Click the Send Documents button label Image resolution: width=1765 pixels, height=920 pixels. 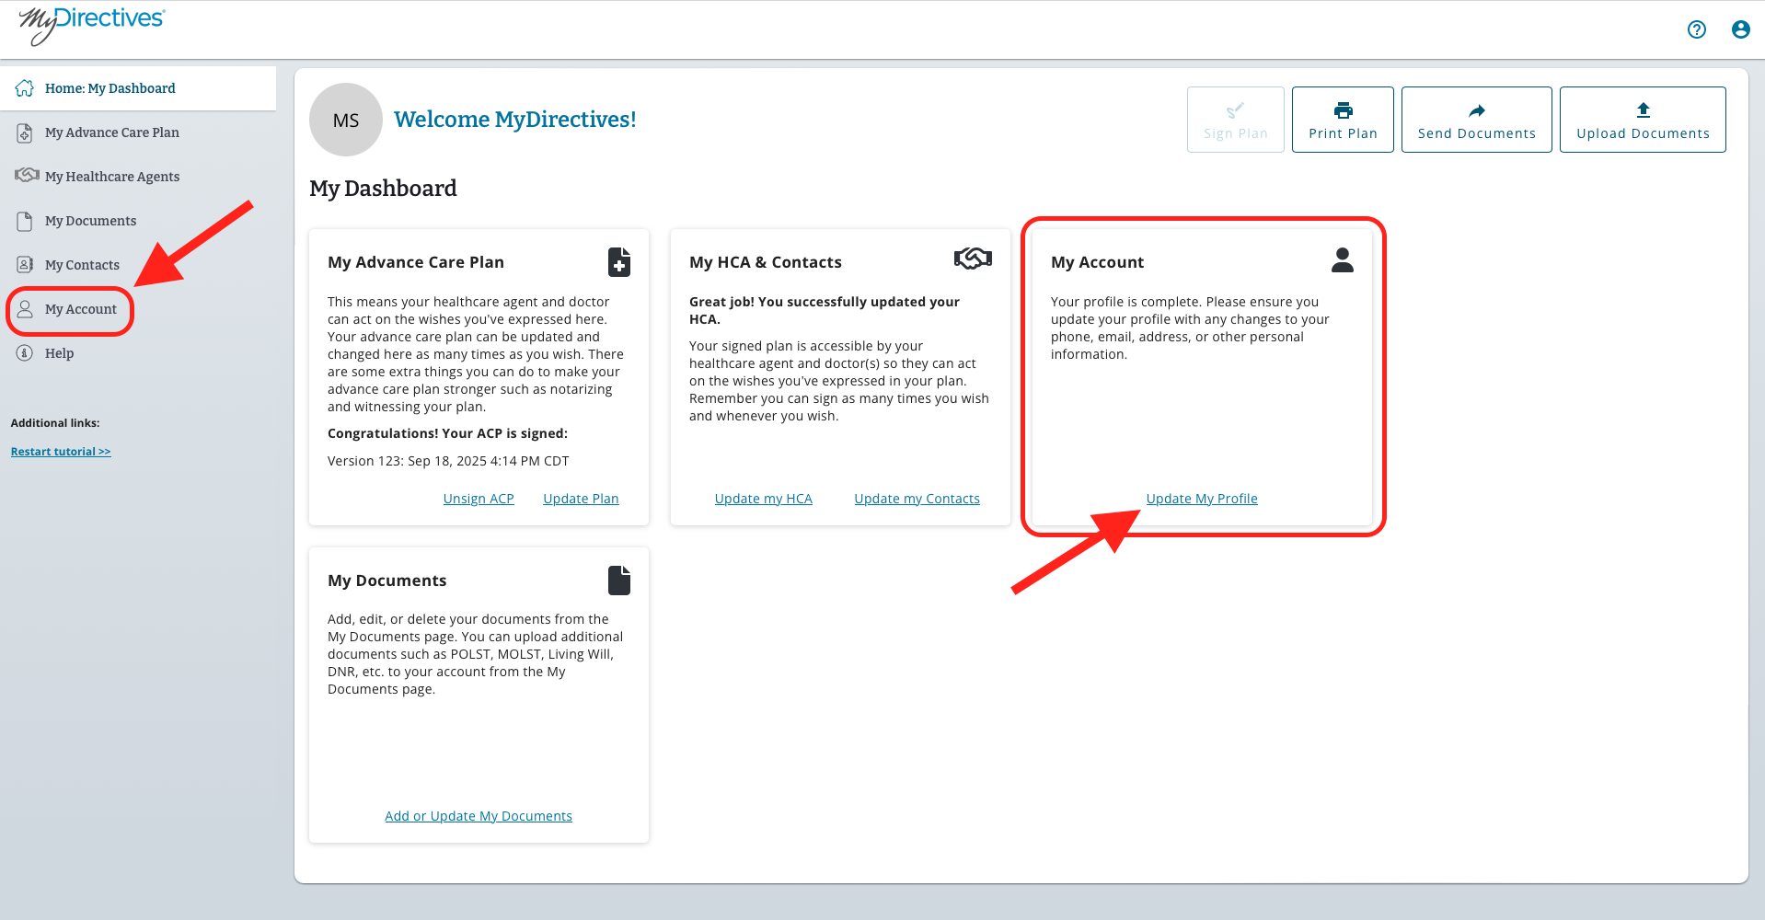[1477, 133]
